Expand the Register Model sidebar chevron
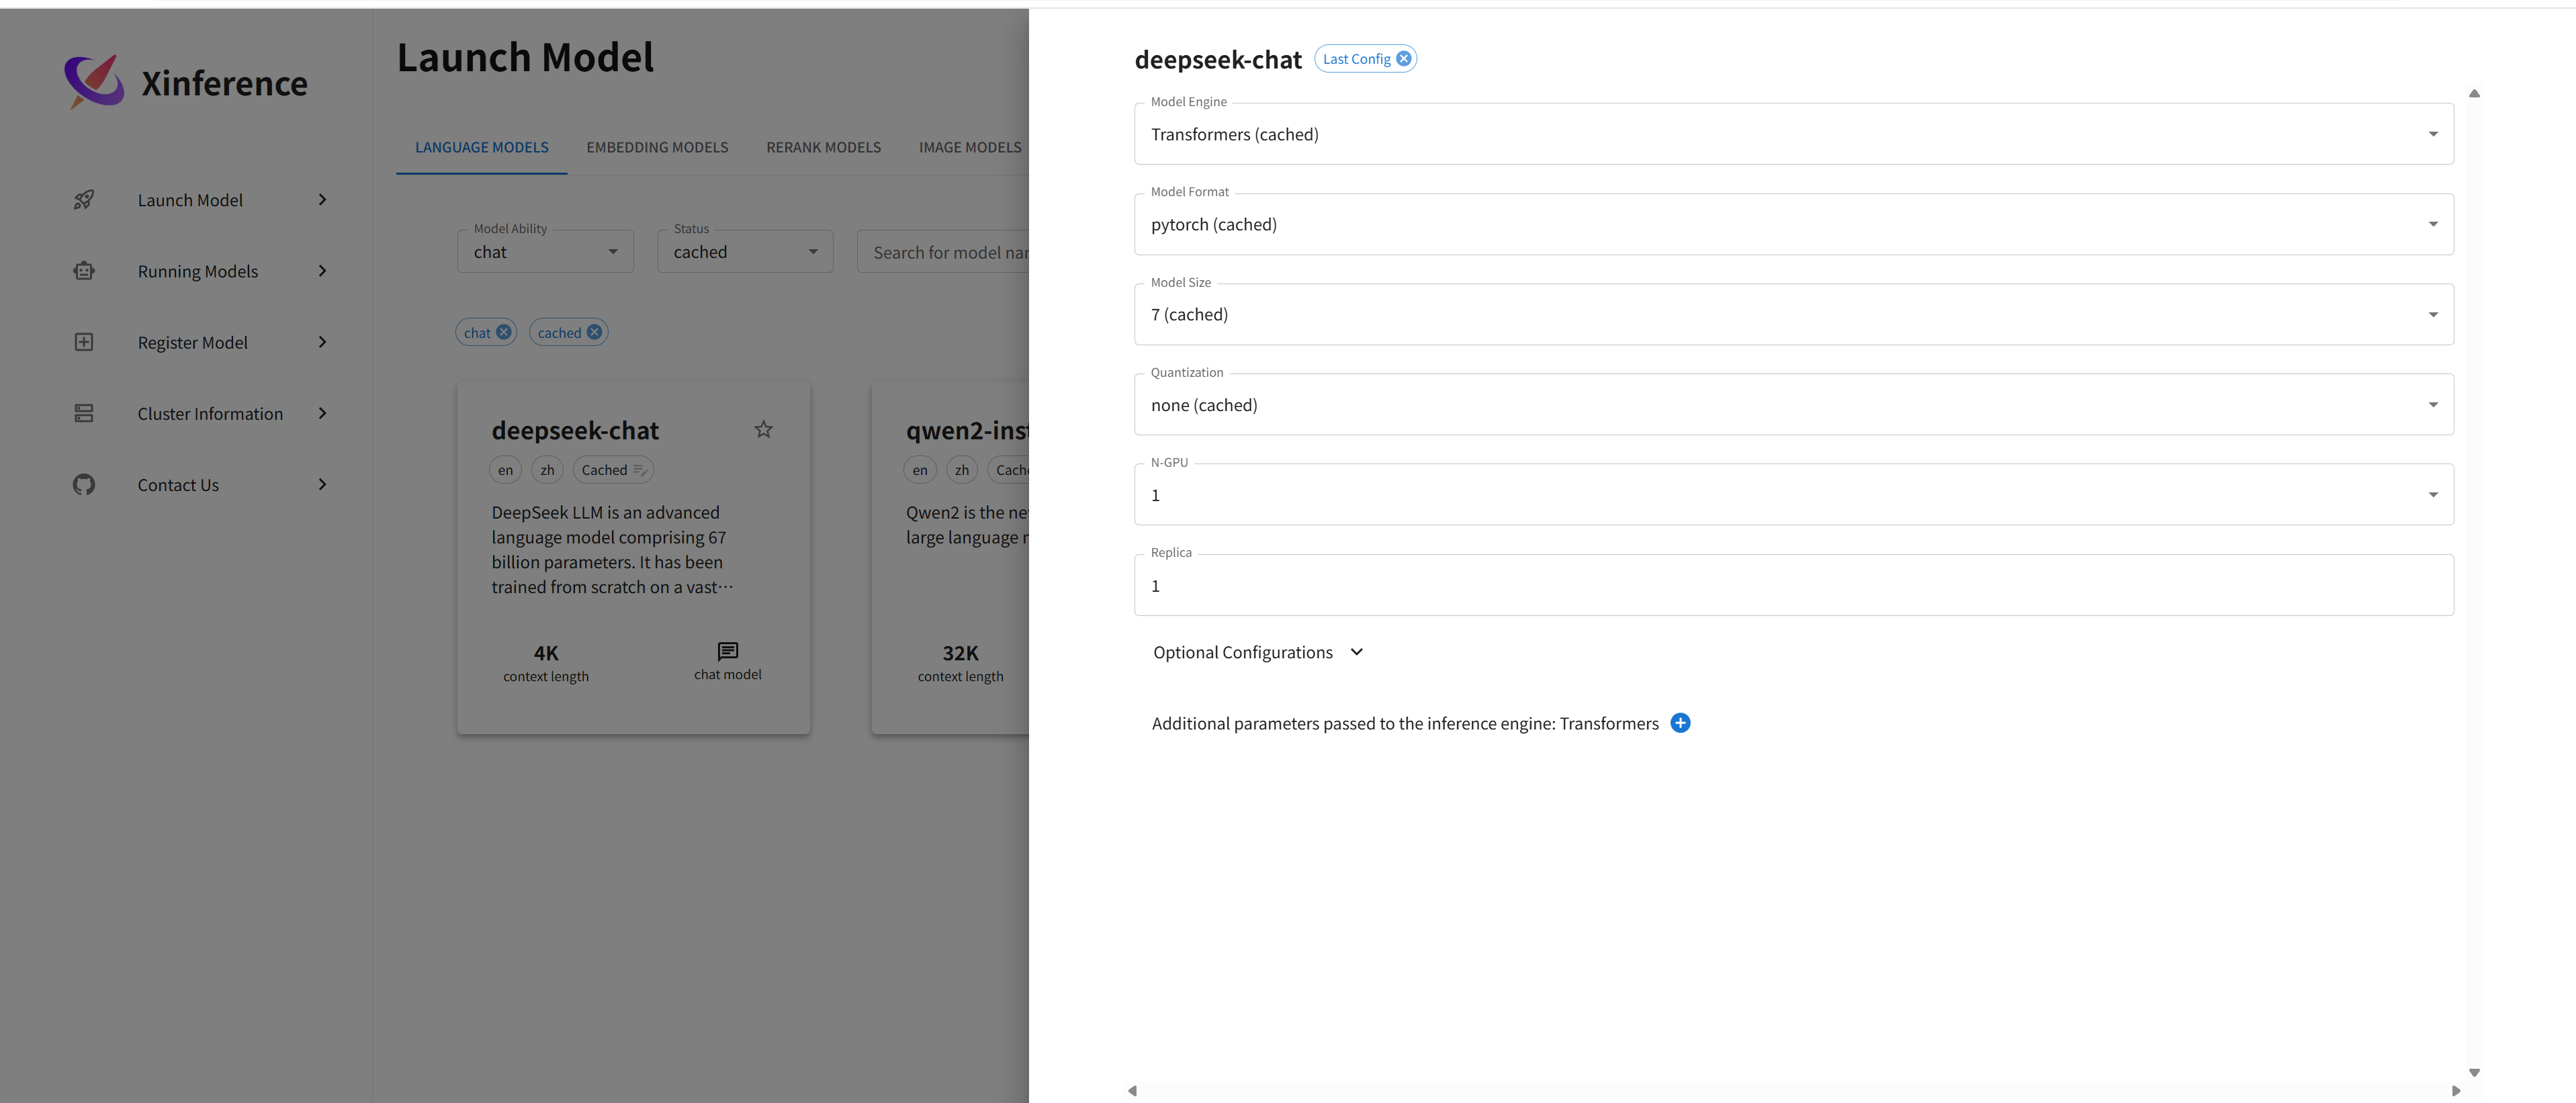Viewport: 2576px width, 1103px height. [322, 342]
